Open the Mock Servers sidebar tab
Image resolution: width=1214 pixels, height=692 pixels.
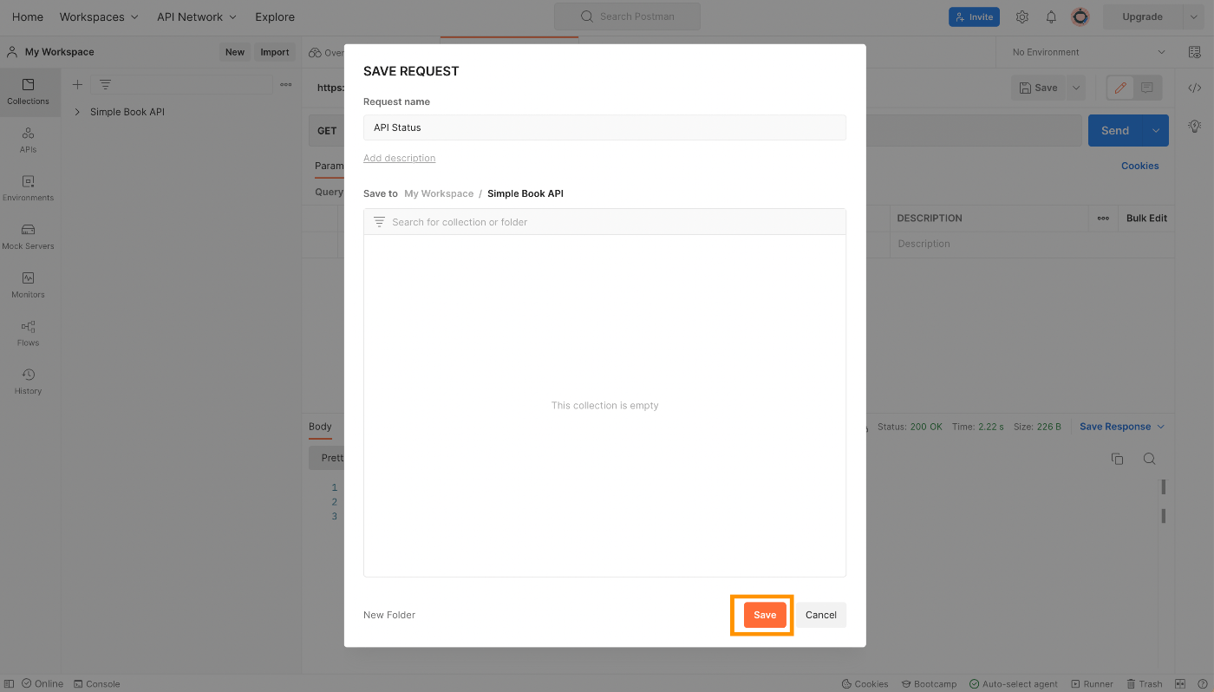click(29, 237)
